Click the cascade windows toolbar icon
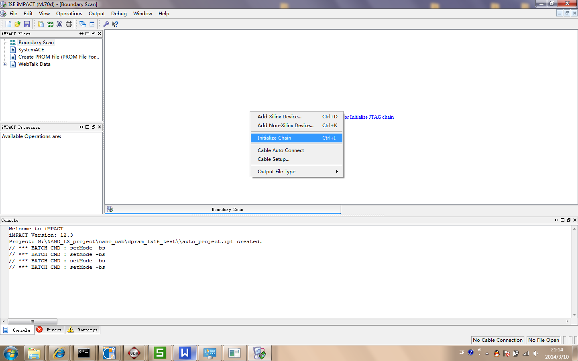Viewport: 578px width, 361px height. tap(83, 24)
